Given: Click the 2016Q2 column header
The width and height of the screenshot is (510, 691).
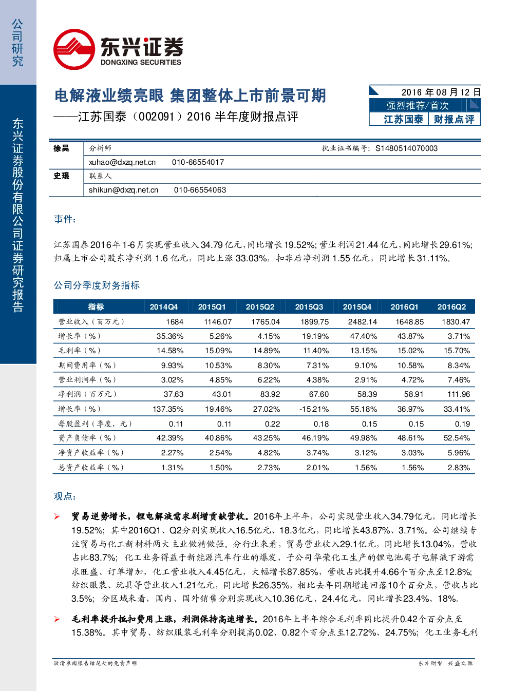Looking at the screenshot, I should pos(451,307).
